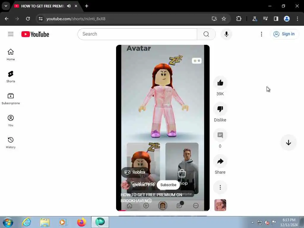
Task: Dislike this Short with thumbs down
Action: (220, 109)
